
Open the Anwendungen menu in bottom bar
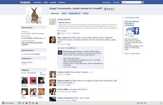8,103
